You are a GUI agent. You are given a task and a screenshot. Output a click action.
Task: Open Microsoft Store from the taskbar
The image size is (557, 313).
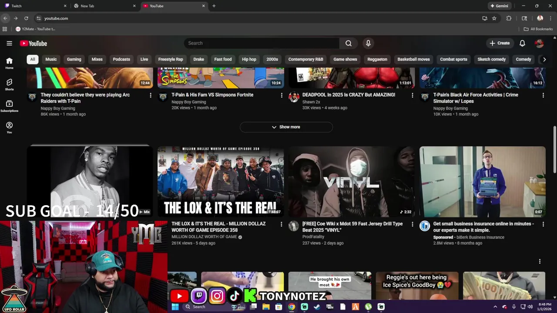(x=278, y=306)
